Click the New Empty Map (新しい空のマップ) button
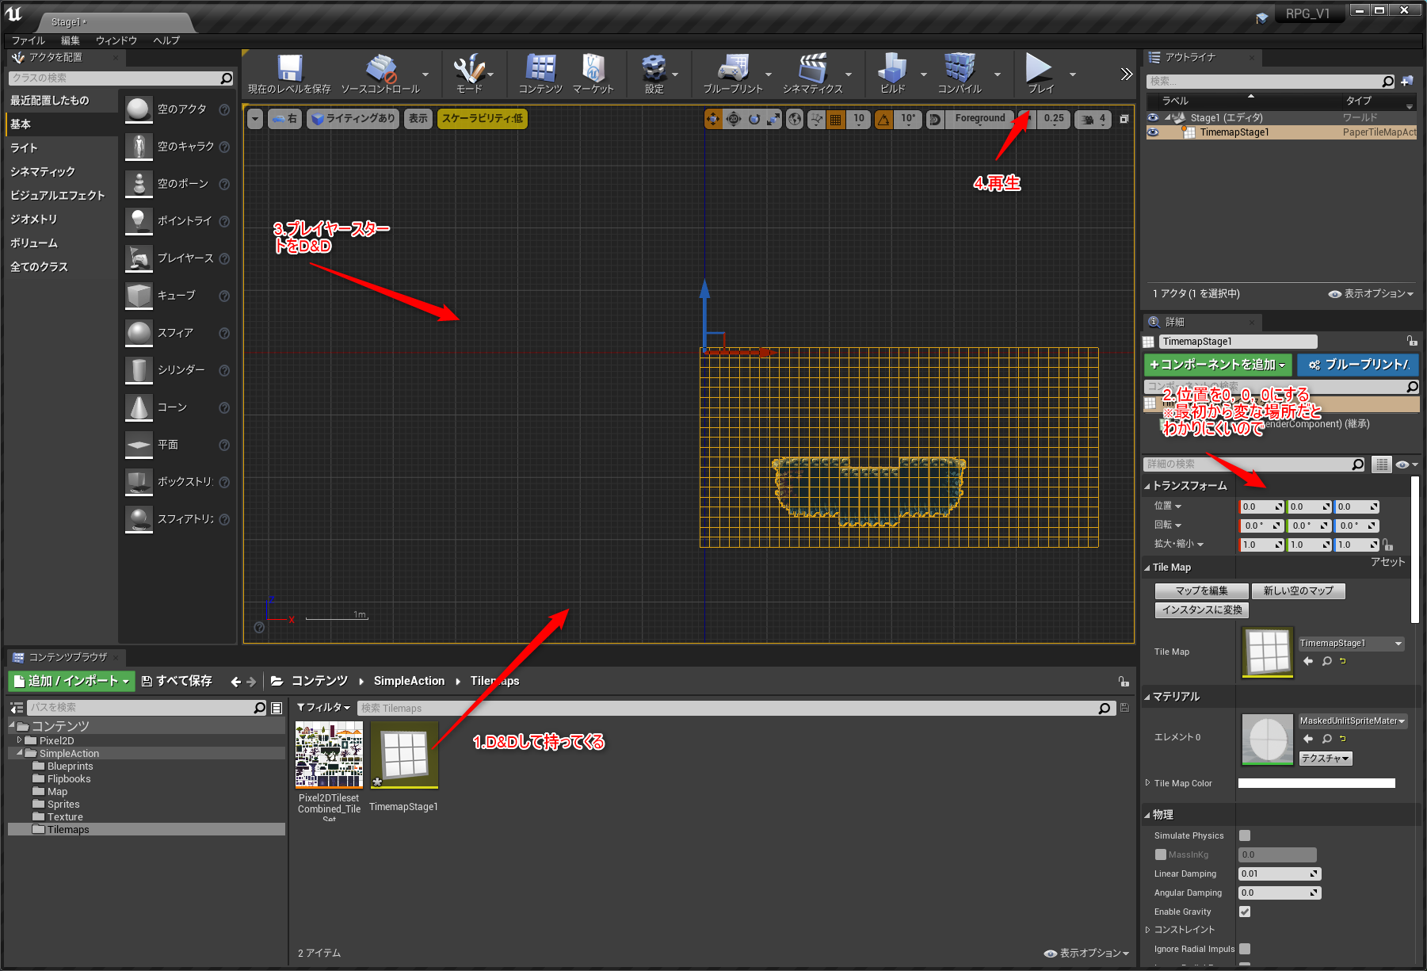1427x971 pixels. [x=1298, y=591]
